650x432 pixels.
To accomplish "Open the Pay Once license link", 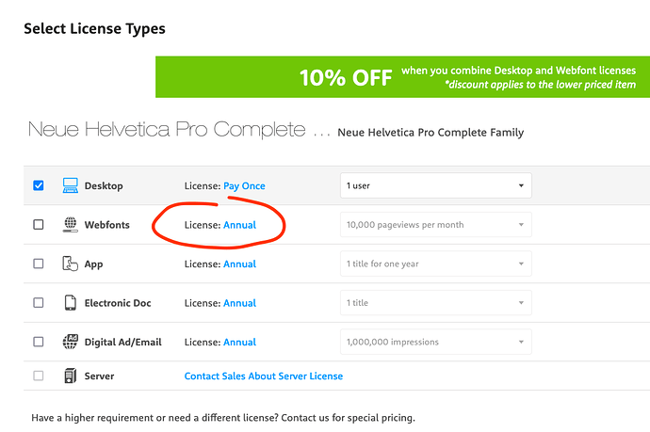I will click(244, 186).
